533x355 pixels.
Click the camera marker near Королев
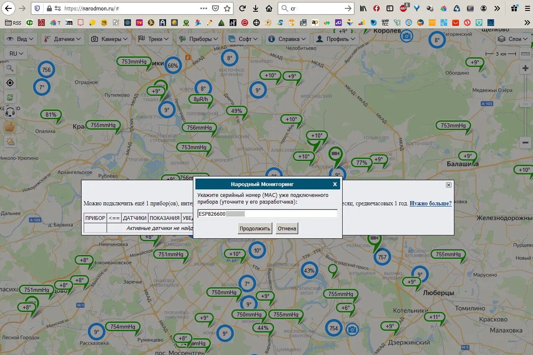[x=406, y=36]
